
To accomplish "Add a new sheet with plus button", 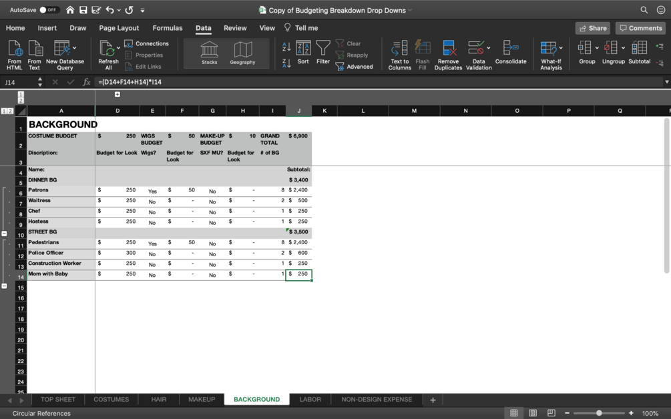I will coord(433,400).
